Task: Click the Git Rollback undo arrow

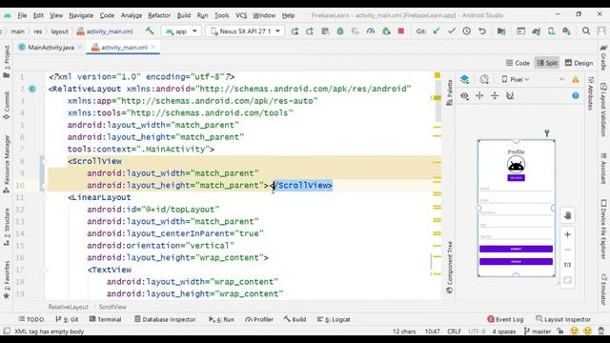Action: pos(482,31)
